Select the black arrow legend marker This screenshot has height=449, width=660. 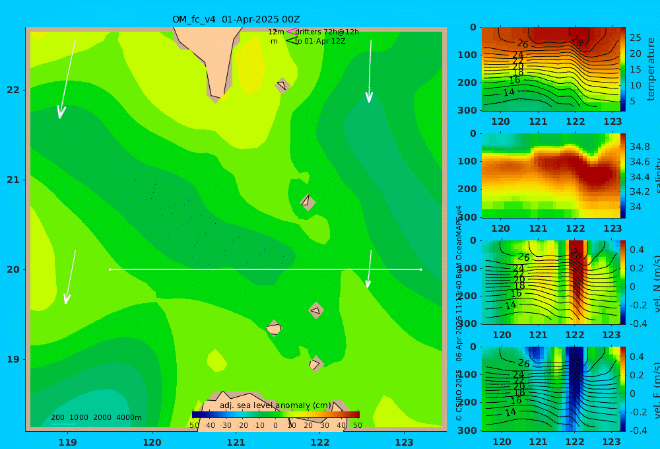[x=291, y=40]
